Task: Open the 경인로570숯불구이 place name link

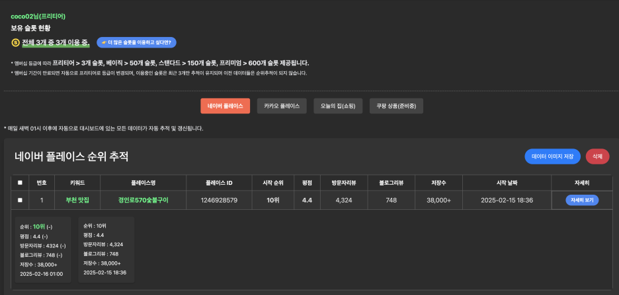Action: pyautogui.click(x=144, y=200)
